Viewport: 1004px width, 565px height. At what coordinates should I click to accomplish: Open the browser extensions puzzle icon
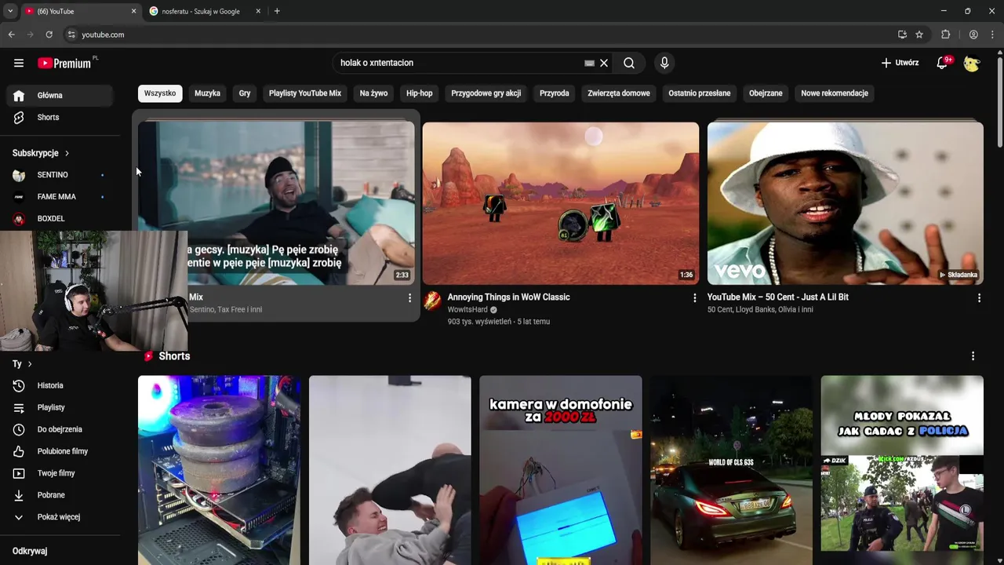pos(945,35)
